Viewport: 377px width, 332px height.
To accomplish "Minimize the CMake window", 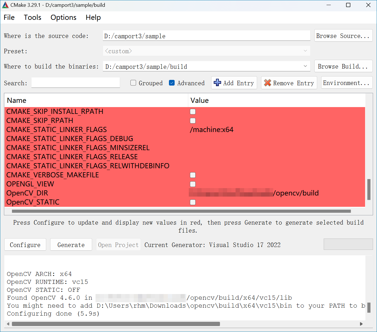I will (329, 5).
